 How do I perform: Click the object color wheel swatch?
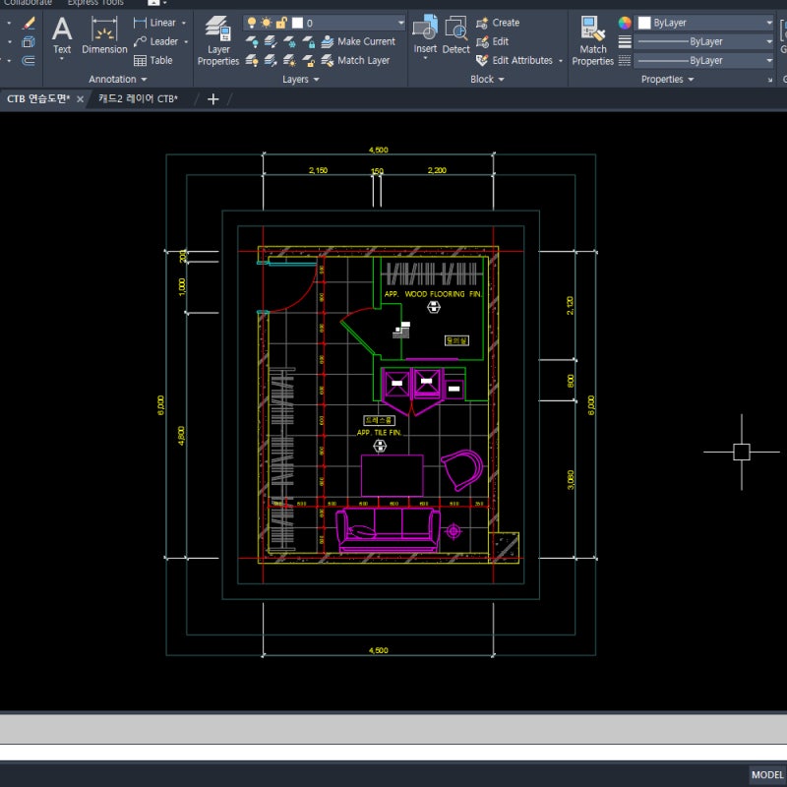(x=625, y=23)
